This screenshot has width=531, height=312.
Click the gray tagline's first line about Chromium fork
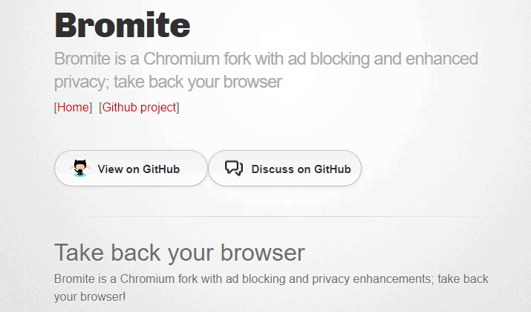coord(266,59)
